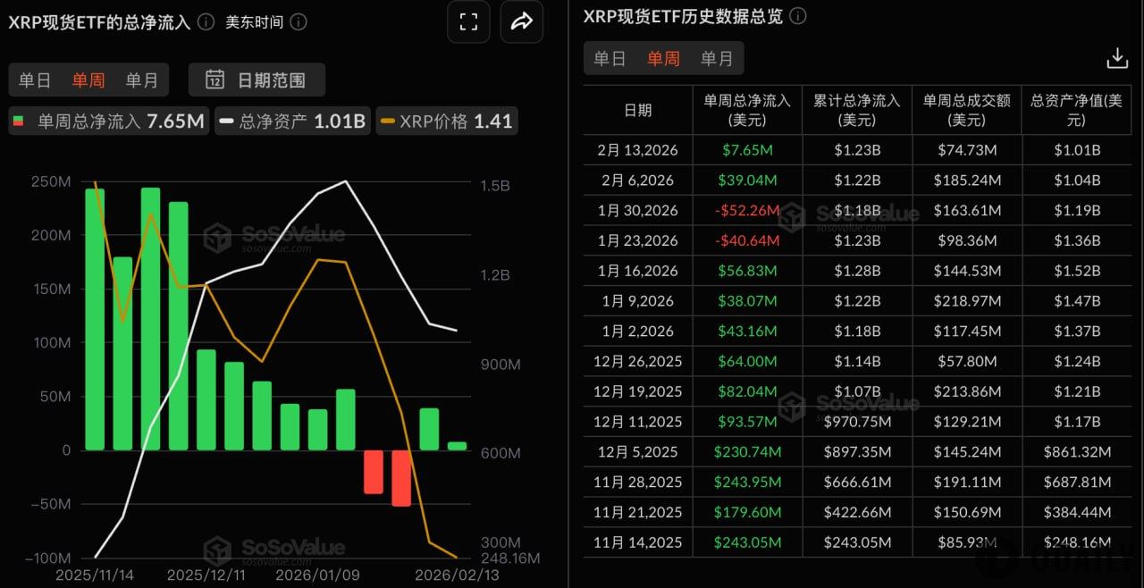The height and width of the screenshot is (588, 1144).
Task: Toggle the XRP价格 line visibility
Action: point(447,121)
